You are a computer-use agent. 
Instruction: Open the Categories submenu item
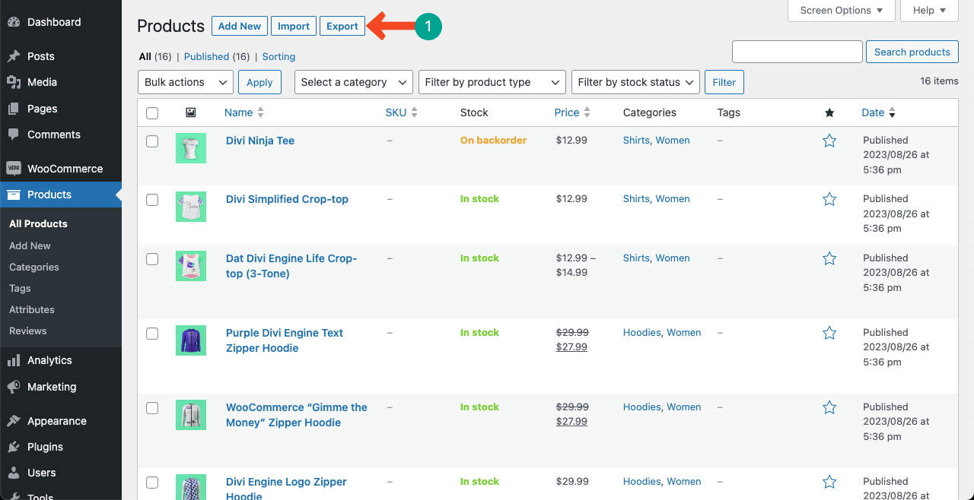coord(34,267)
